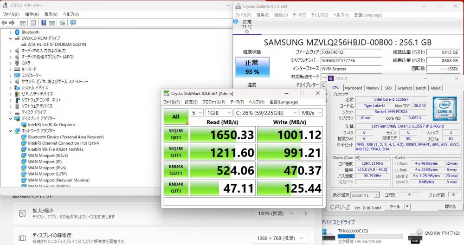Click the back arrow in Device Manager toolbar
The width and height of the screenshot is (464, 245).
[x=5, y=23]
